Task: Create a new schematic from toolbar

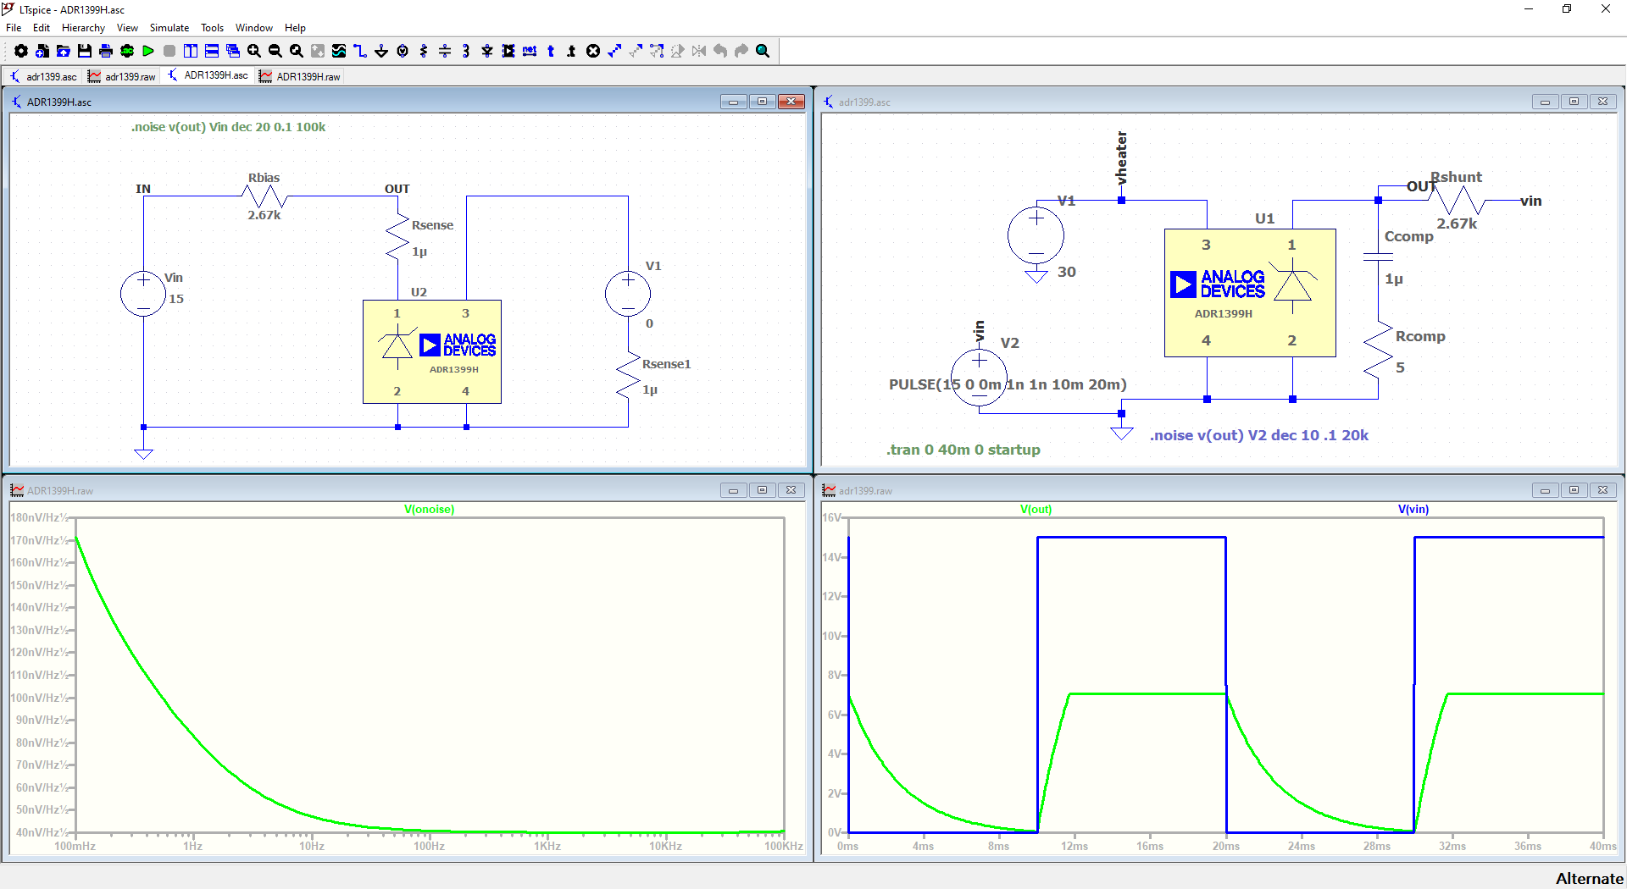Action: (x=42, y=51)
